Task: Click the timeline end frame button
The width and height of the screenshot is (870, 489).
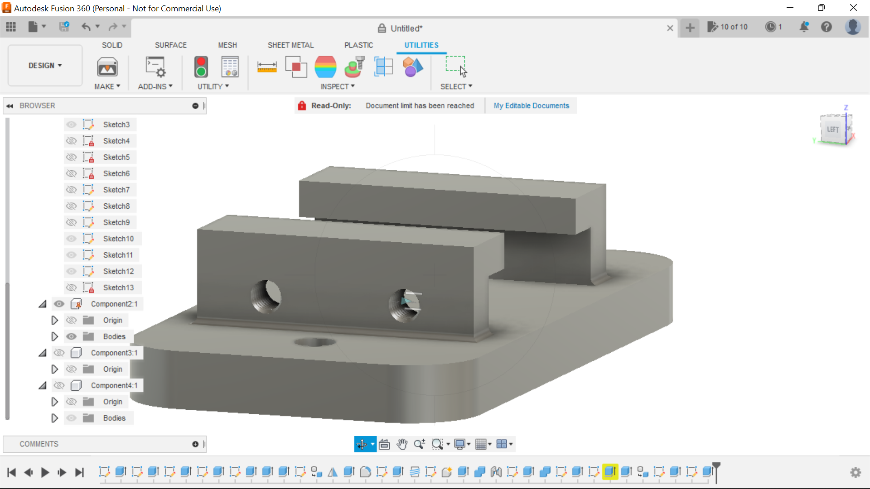Action: pos(78,472)
